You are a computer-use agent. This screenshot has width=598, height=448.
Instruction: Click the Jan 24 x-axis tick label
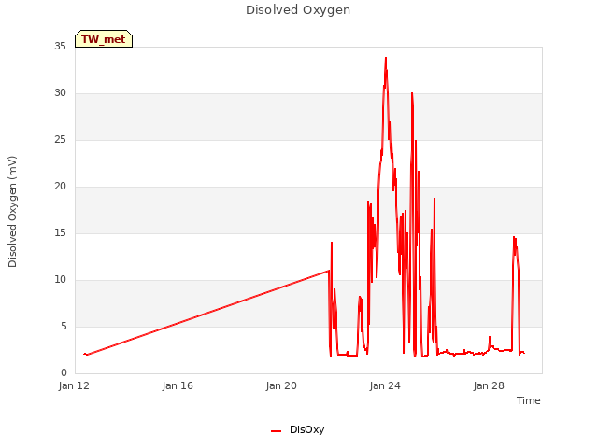(385, 385)
